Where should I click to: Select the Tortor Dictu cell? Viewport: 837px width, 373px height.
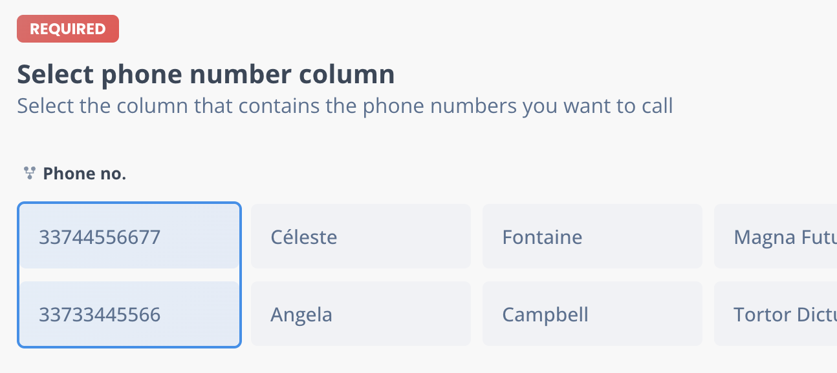776,314
